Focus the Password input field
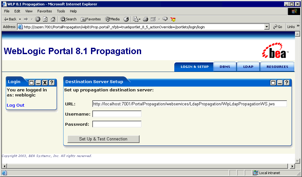 pos(117,124)
